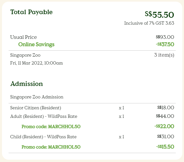Select the Fri, 11 Mar 2022 date line
184x162 pixels.
(36, 63)
